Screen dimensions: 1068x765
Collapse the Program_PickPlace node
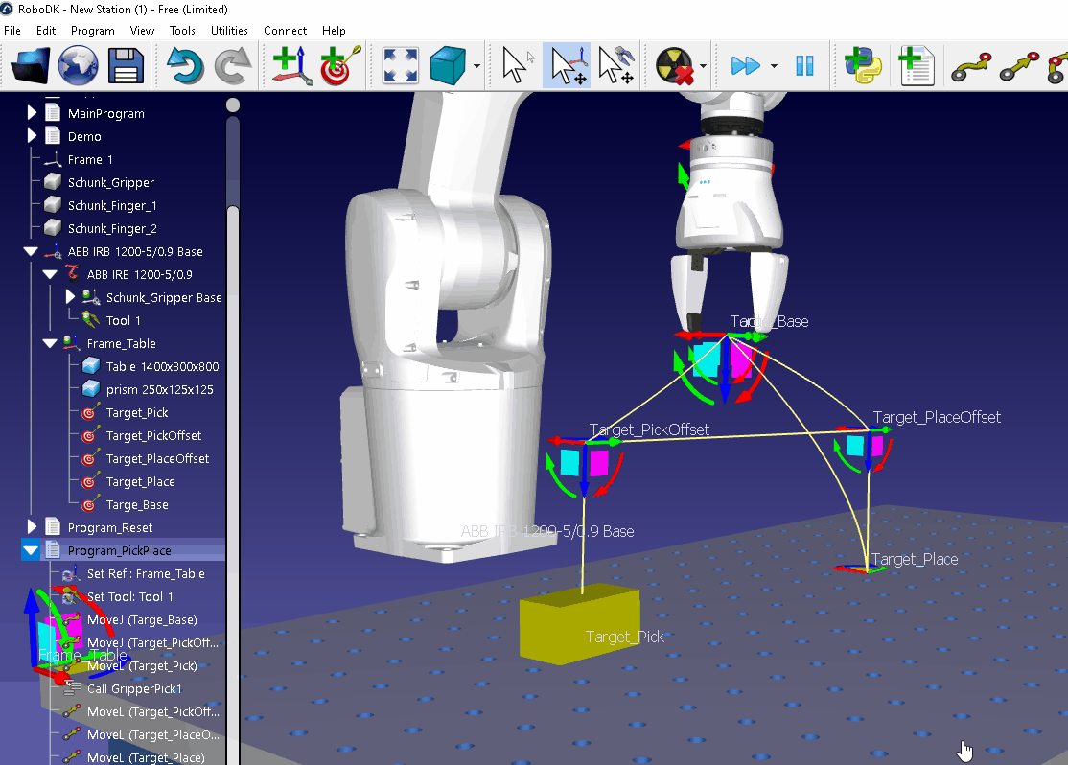[x=31, y=550]
